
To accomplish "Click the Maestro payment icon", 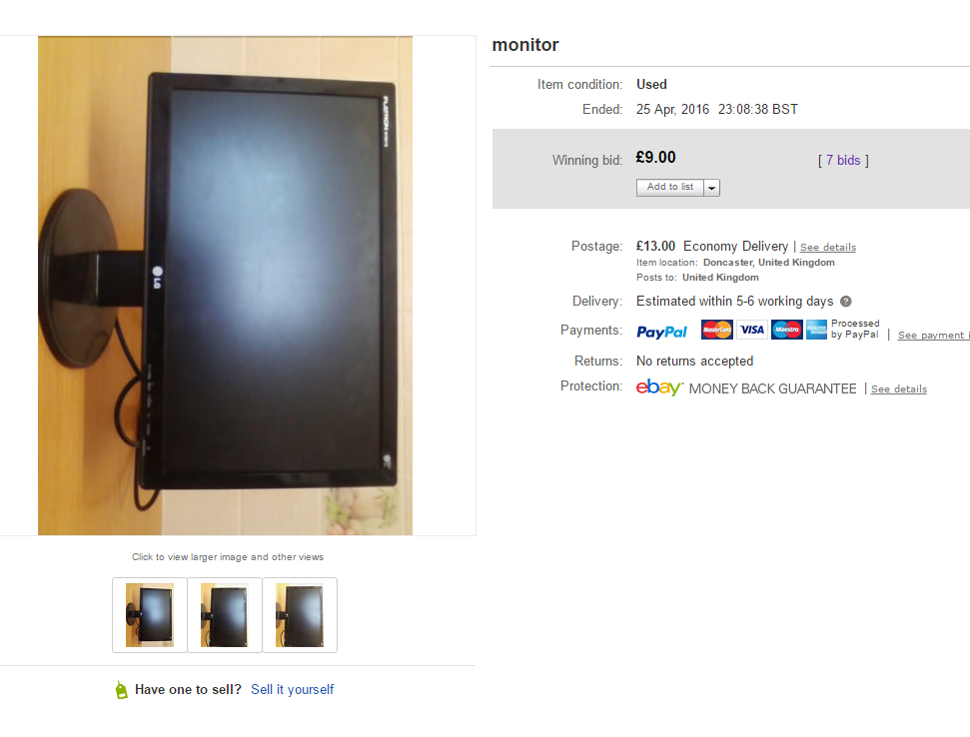I will [x=787, y=330].
